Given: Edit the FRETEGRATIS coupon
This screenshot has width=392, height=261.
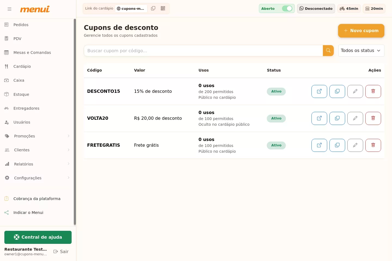Looking at the screenshot, I should point(355,145).
